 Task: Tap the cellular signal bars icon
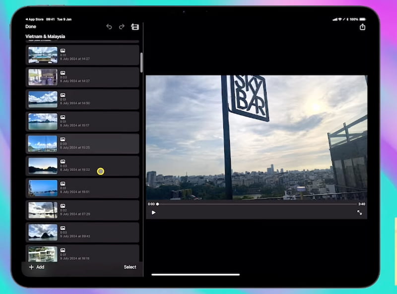(335, 19)
